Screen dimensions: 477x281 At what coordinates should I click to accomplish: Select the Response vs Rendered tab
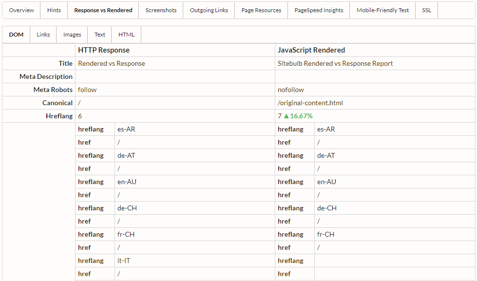[103, 10]
